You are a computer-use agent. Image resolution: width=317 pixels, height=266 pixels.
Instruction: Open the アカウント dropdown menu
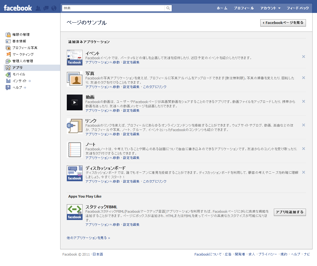pyautogui.click(x=270, y=8)
